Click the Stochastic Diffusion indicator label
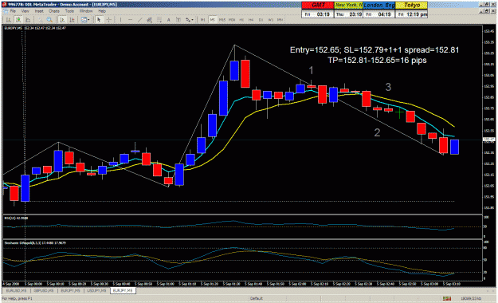 tap(35, 243)
